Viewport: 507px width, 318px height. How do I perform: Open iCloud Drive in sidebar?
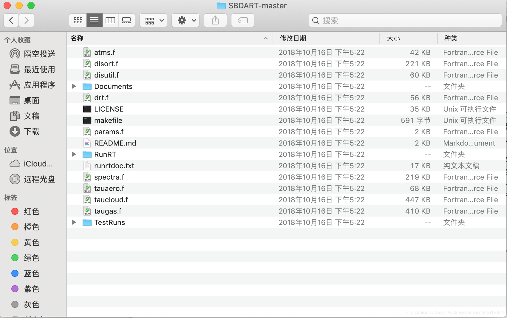click(x=31, y=164)
